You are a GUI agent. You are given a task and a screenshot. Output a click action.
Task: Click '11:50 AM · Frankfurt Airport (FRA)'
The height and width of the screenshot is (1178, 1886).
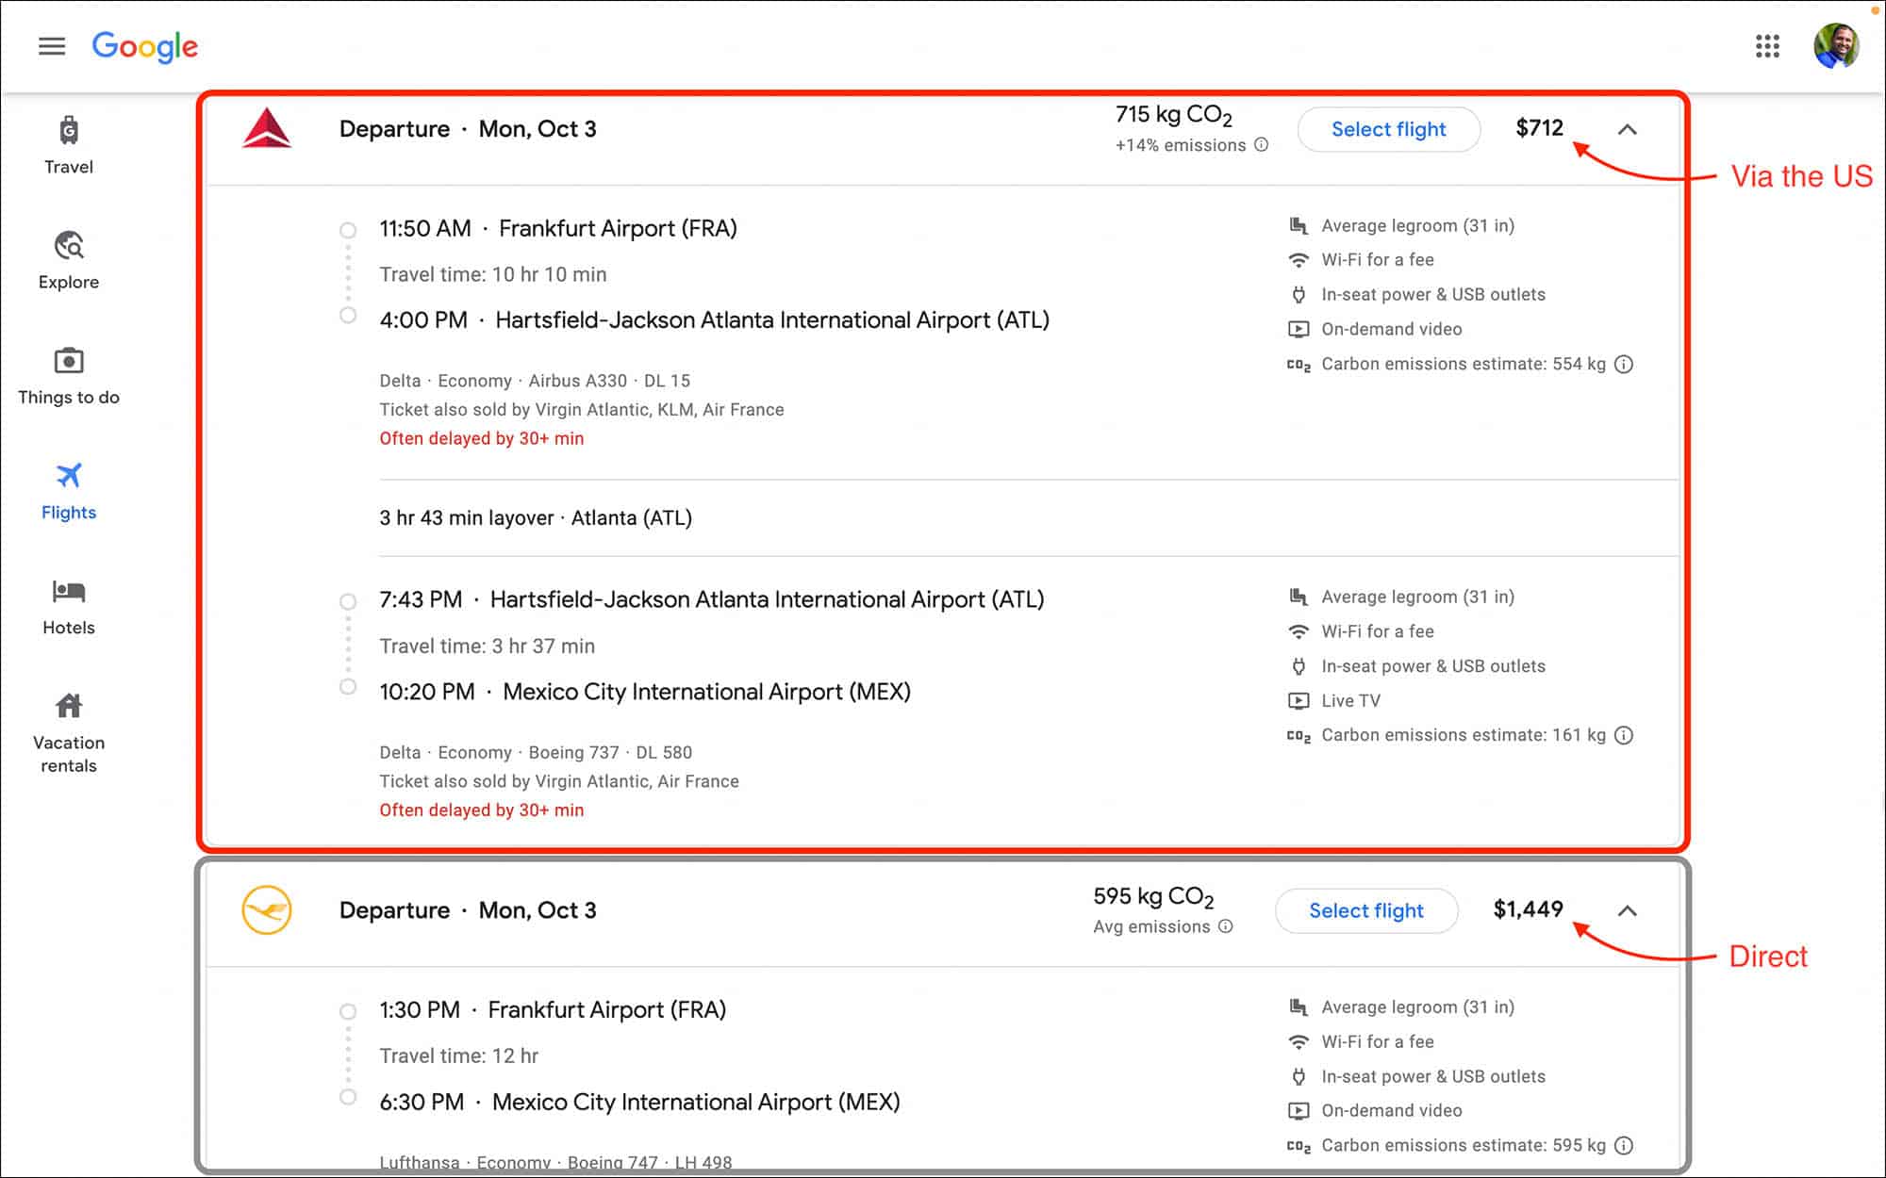[558, 228]
